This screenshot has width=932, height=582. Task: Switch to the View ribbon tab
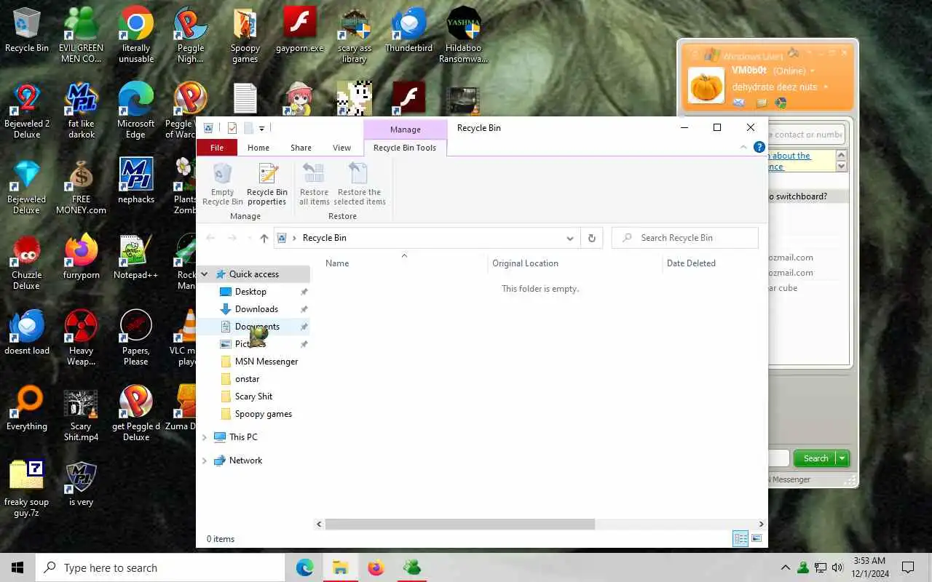tap(341, 148)
